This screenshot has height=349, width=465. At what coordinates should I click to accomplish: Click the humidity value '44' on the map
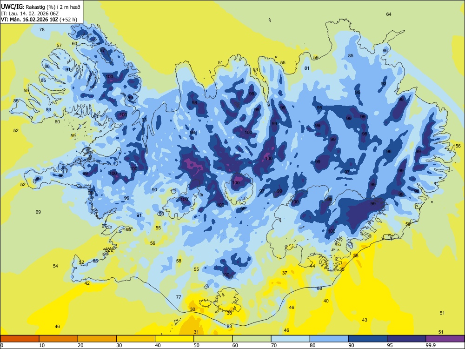312,266
